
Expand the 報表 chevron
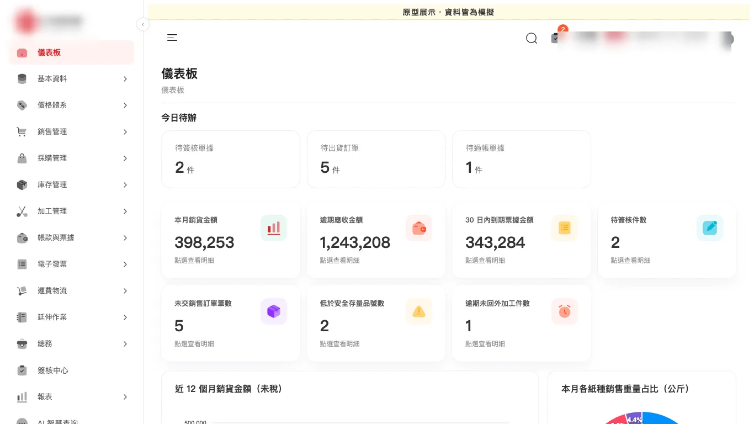tap(125, 397)
